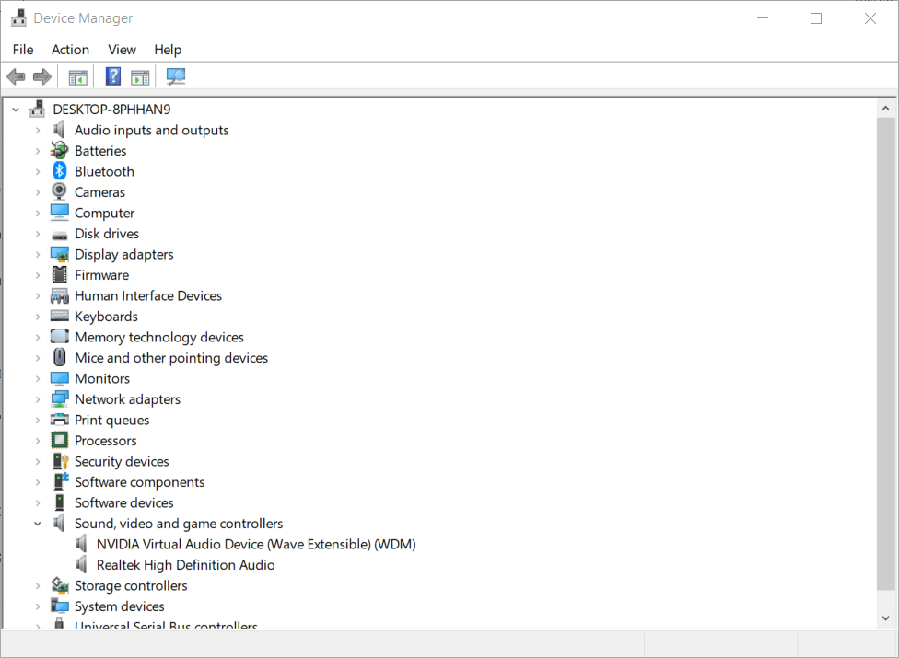Collapse the Sound, video and game controllers category

coord(37,523)
